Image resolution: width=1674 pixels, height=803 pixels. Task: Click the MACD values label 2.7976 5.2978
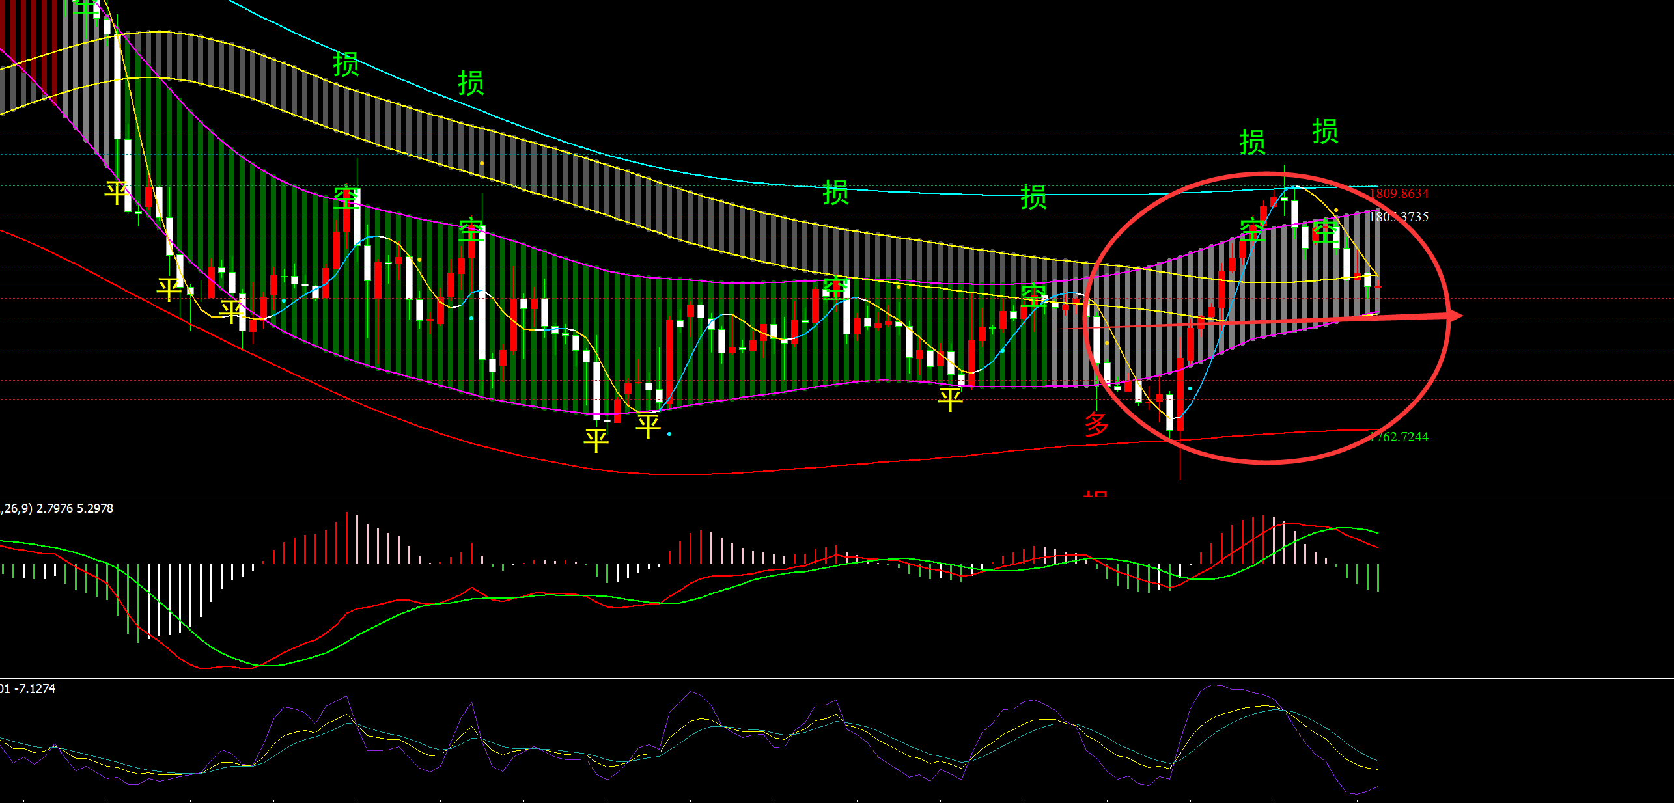point(75,508)
